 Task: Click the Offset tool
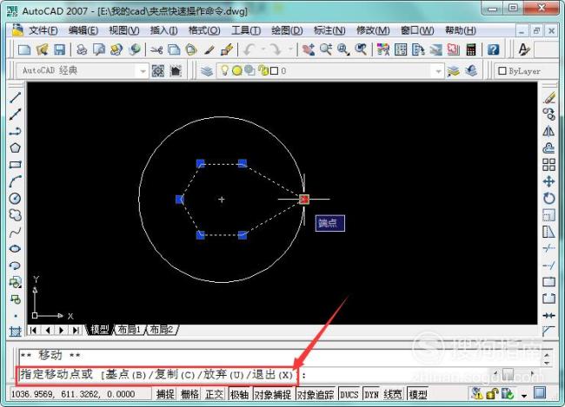pos(549,148)
